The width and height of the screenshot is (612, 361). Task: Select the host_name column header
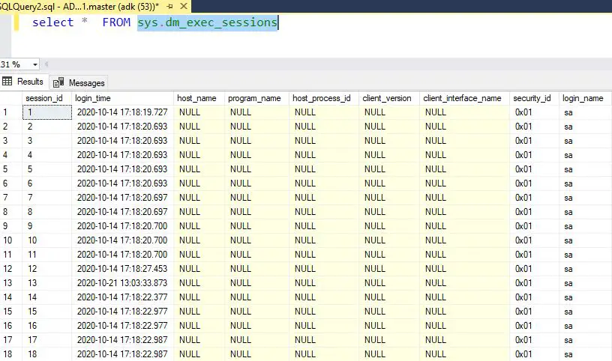[197, 98]
